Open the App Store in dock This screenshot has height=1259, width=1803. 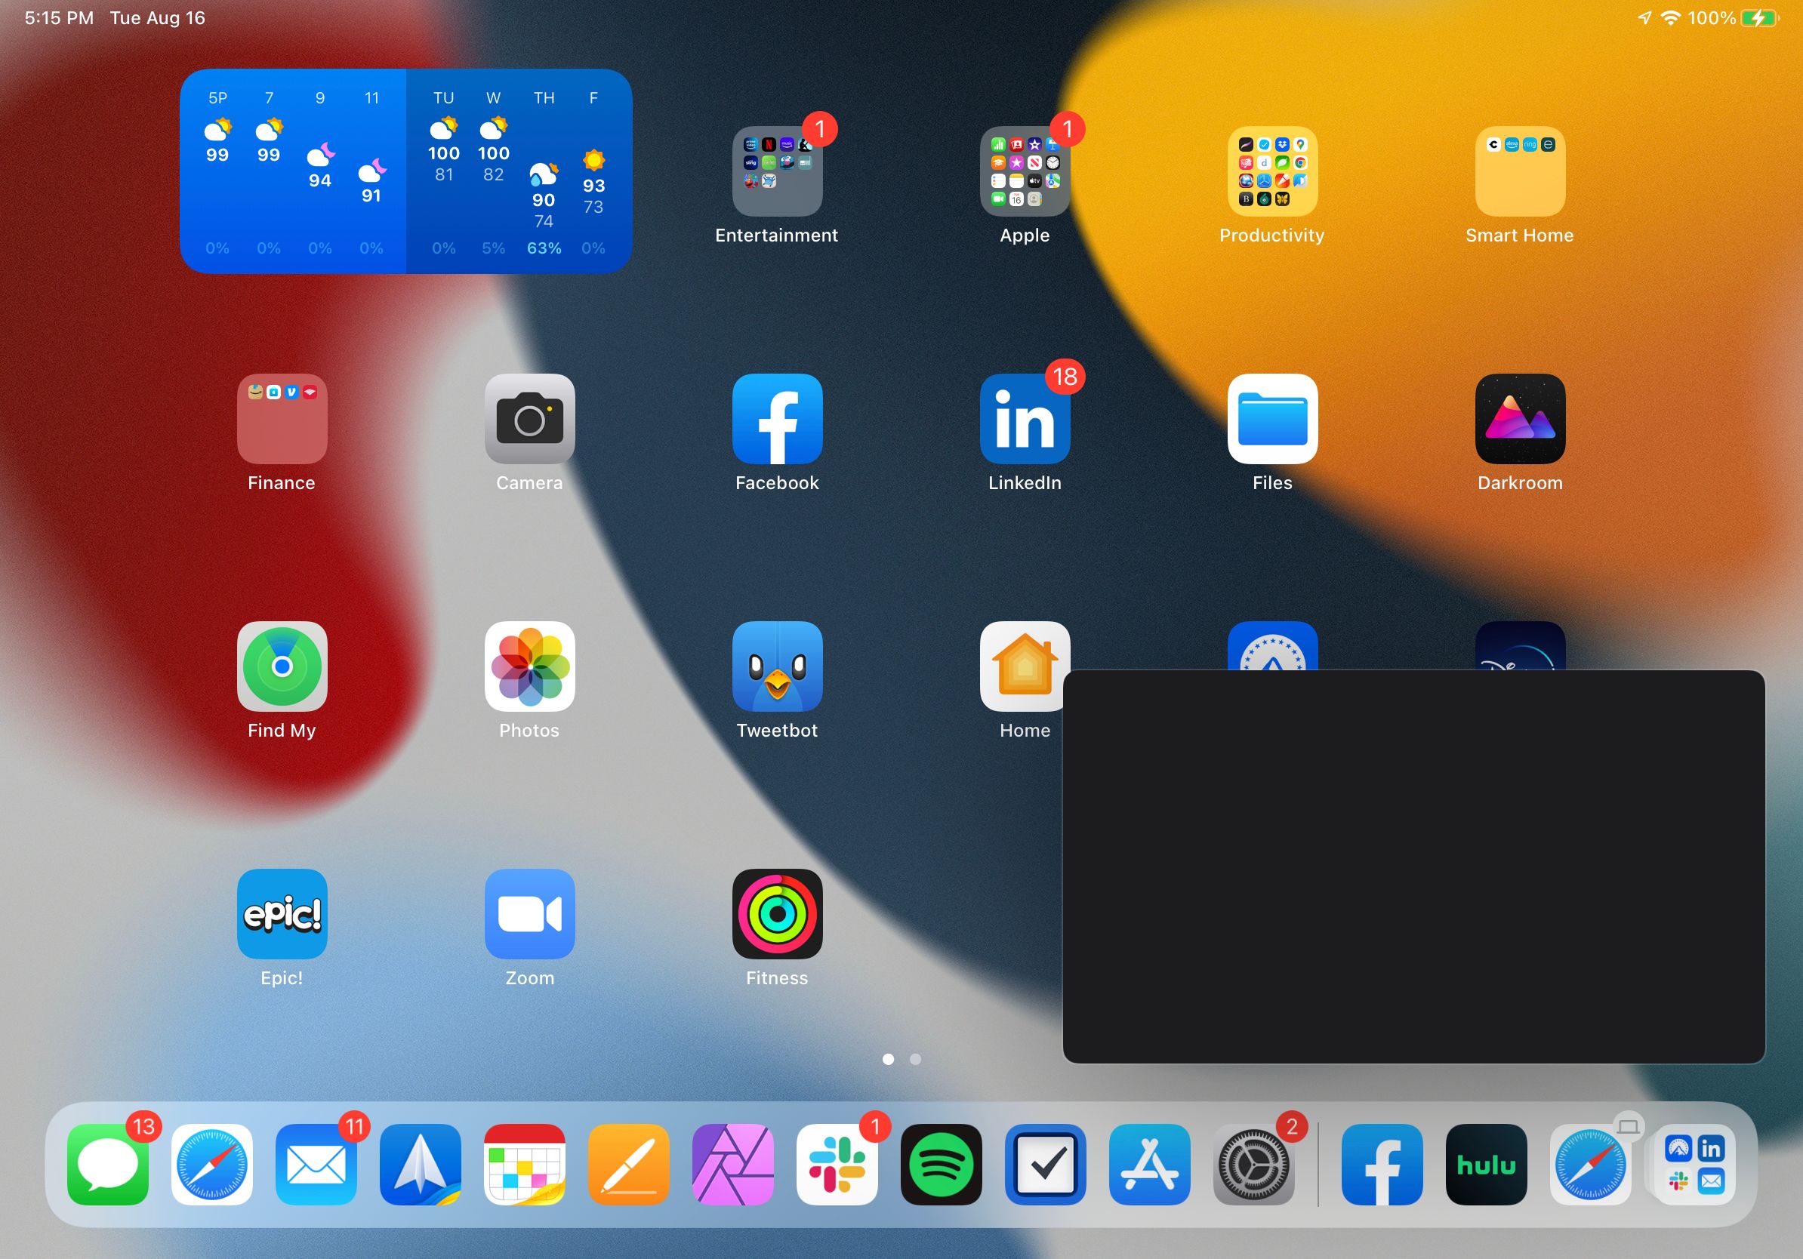pyautogui.click(x=1150, y=1164)
